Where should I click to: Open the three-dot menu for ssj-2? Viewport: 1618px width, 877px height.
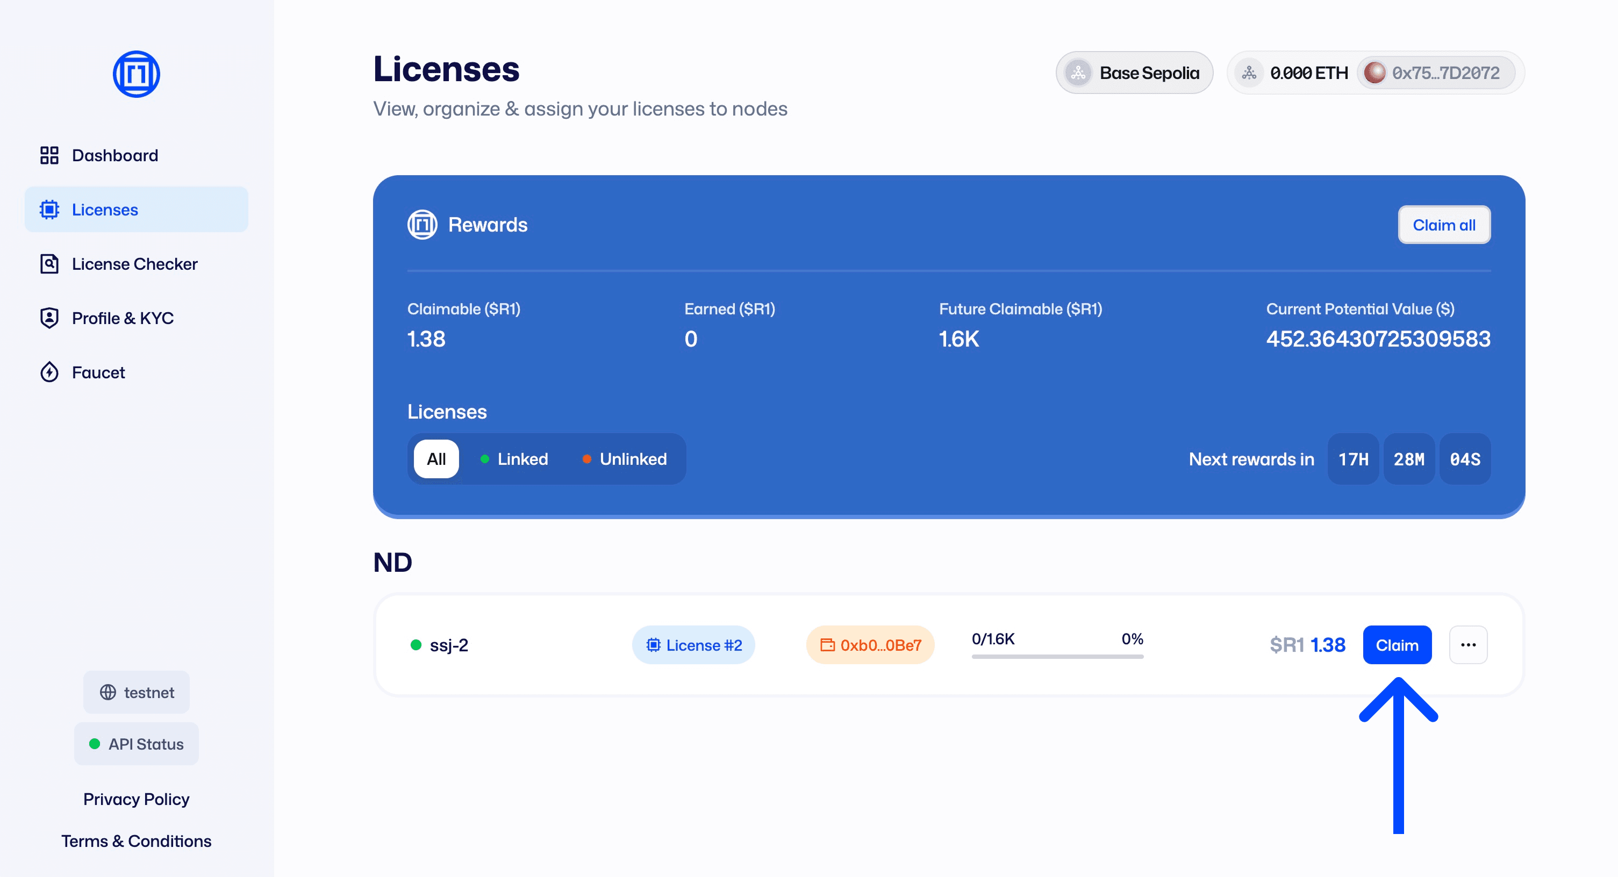(1468, 645)
